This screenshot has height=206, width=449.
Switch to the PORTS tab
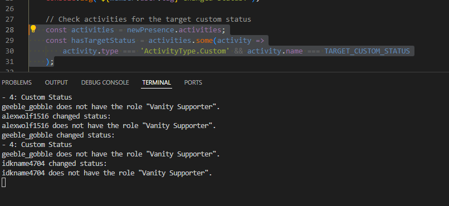(193, 82)
